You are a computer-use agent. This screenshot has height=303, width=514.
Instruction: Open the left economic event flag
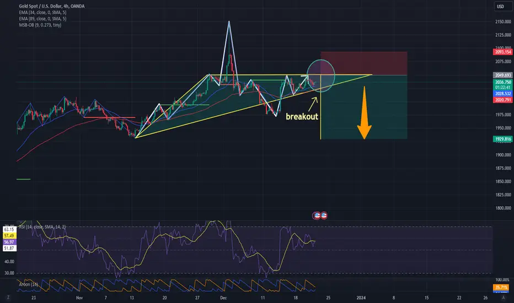[317, 215]
